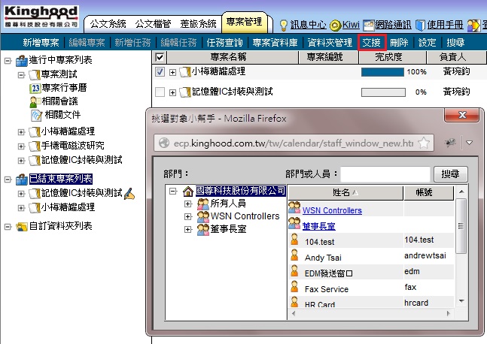Click the 相關會議 people icon
This screenshot has height=344, width=487.
(35, 101)
